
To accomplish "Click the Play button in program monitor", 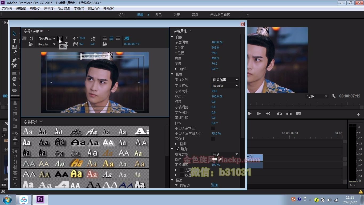I will tap(250, 114).
